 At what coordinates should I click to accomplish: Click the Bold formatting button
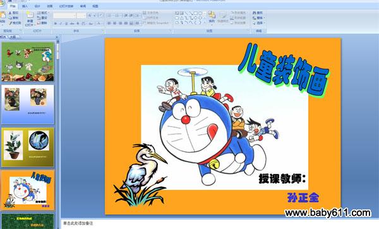click(56, 23)
